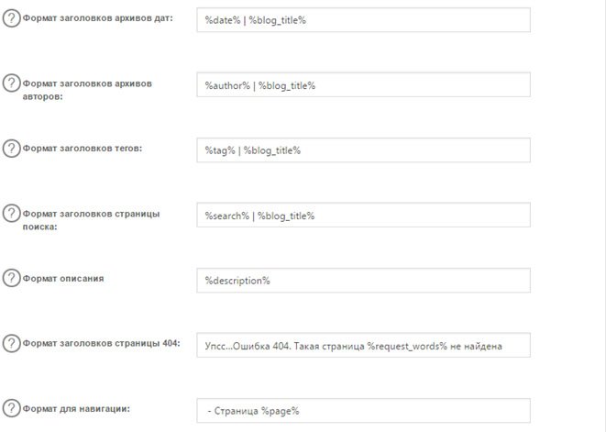This screenshot has height=432, width=606.
Task: Open help icon next to description format
Action: (x=11, y=279)
